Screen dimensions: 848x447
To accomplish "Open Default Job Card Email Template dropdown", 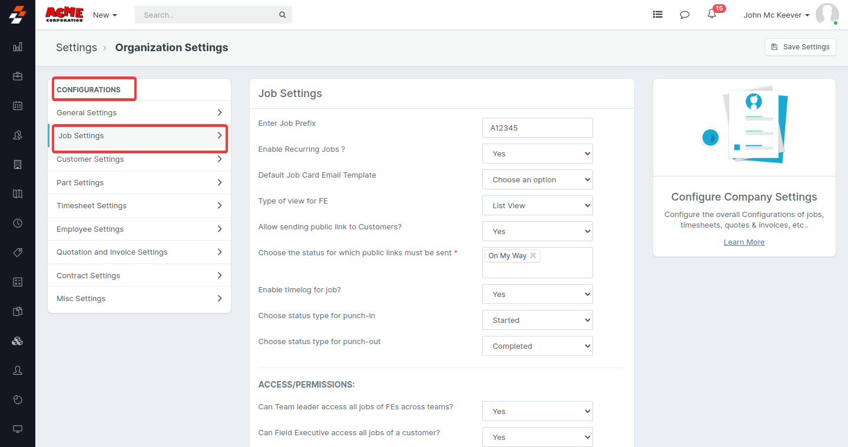I will [537, 179].
